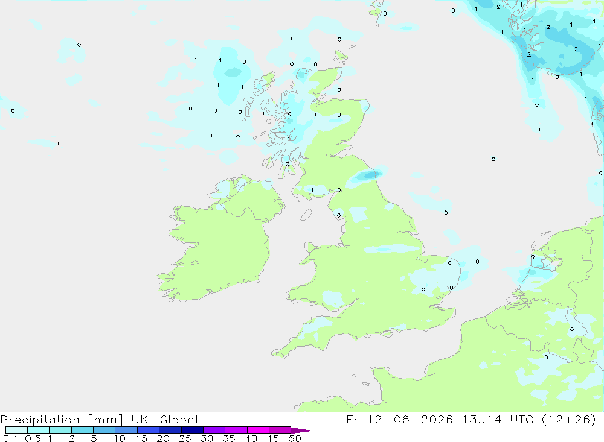Image resolution: width=604 pixels, height=442 pixels.
Task: Click the 30–35 mm purple swatch
Action: tap(214, 430)
